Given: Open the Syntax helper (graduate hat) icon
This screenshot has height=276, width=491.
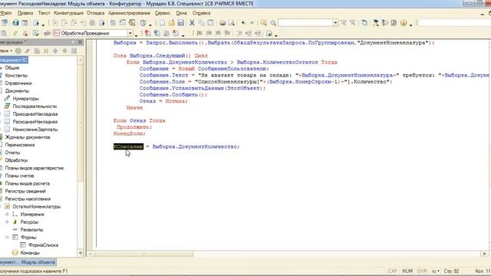Looking at the screenshot, I should click(x=375, y=23).
